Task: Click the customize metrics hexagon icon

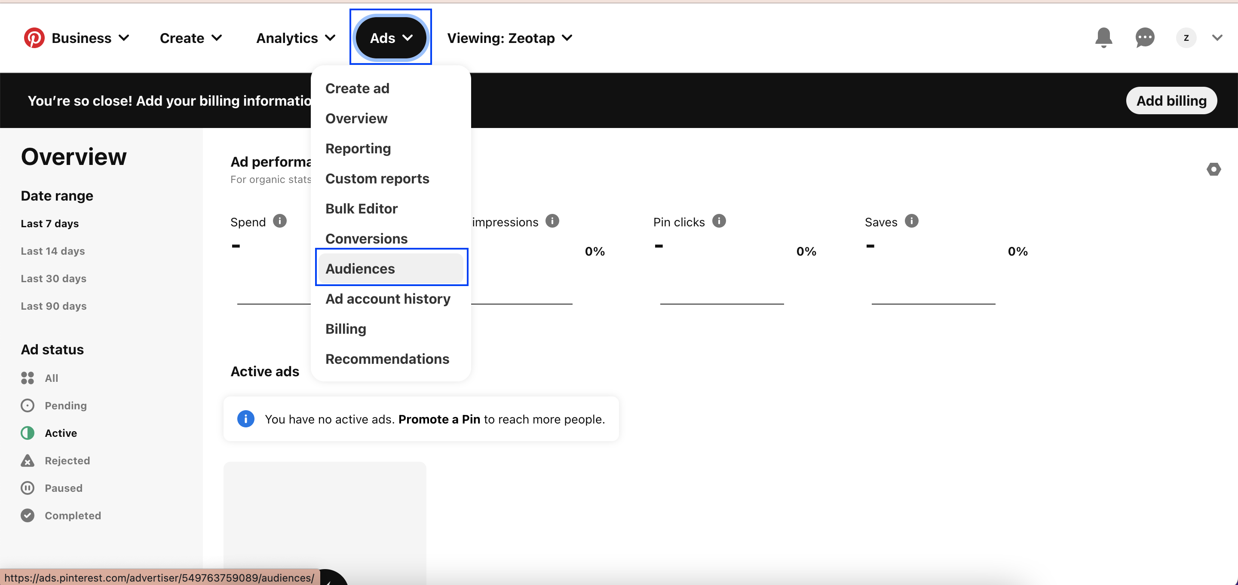Action: (1213, 169)
